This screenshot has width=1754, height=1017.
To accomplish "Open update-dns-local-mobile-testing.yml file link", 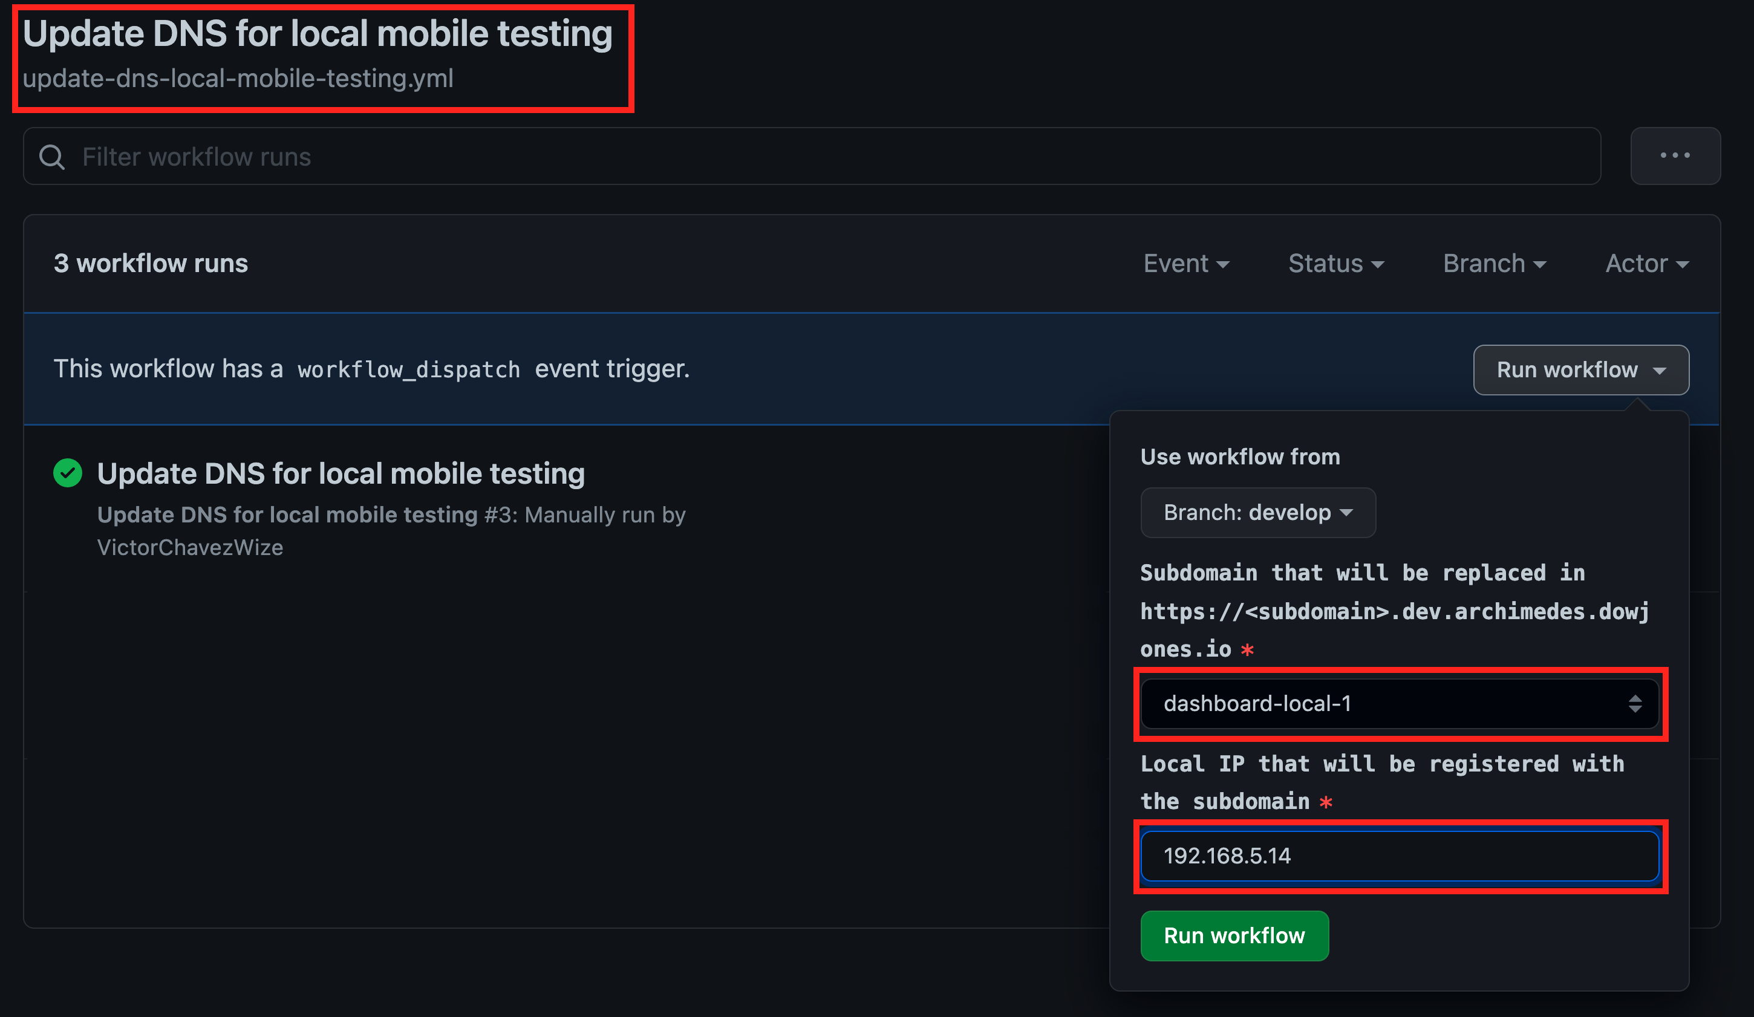I will 237,79.
